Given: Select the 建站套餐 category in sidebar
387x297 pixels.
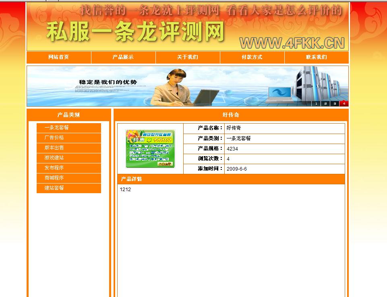Looking at the screenshot, I should (68, 188).
